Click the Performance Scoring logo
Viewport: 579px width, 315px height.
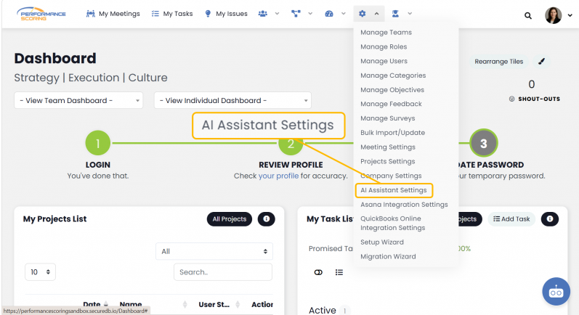41,14
